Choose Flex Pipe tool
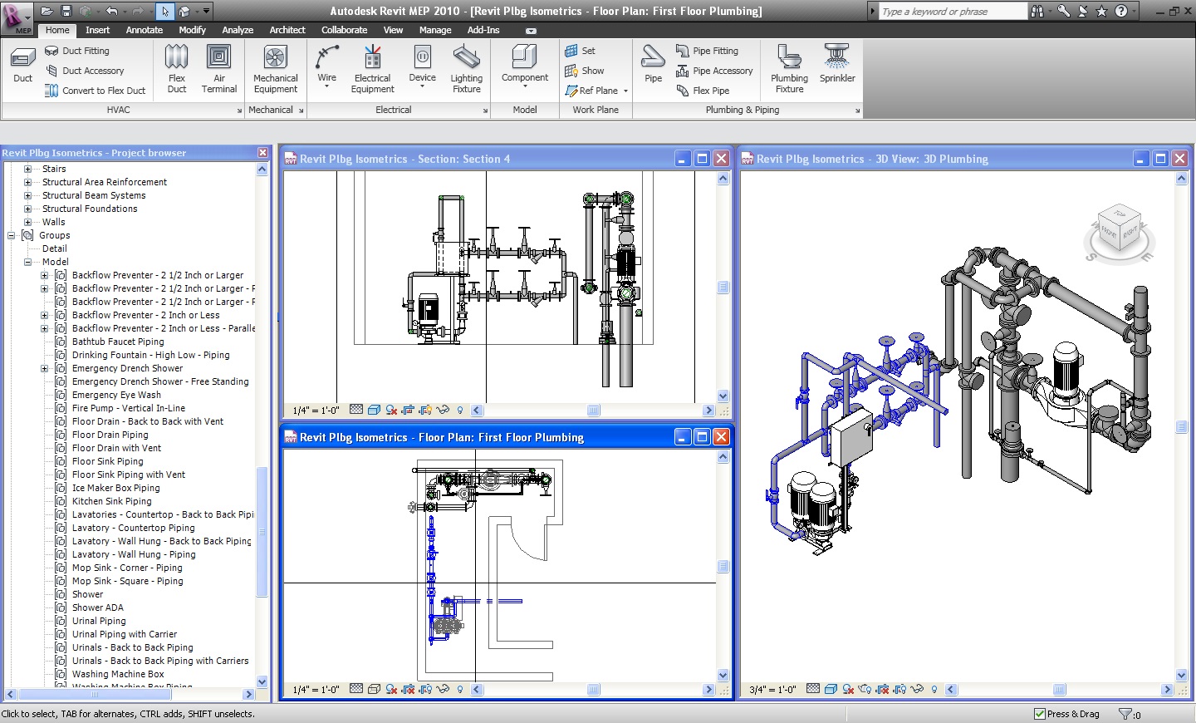Viewport: 1196px width, 723px height. [703, 91]
